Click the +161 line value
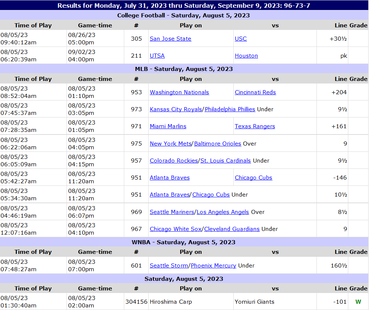 339,126
